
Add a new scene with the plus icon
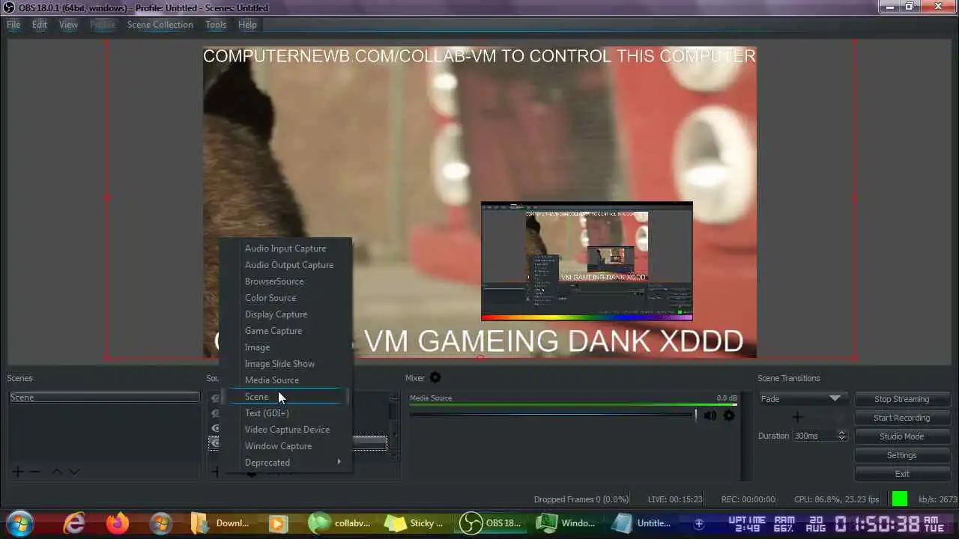(x=16, y=472)
